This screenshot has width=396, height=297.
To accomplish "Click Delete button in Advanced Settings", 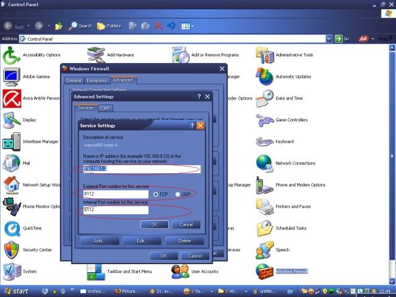I will click(x=184, y=241).
